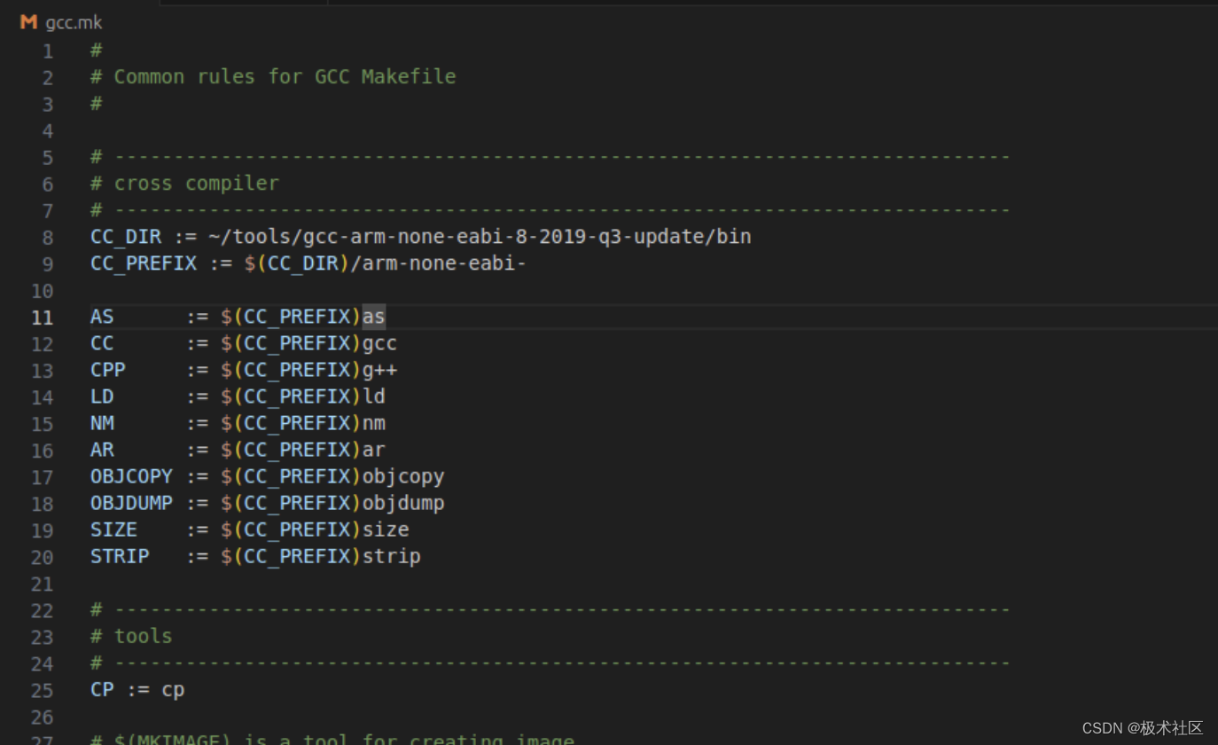Click the STRIP variable name on line 20
Viewport: 1218px width, 745px height.
[120, 556]
